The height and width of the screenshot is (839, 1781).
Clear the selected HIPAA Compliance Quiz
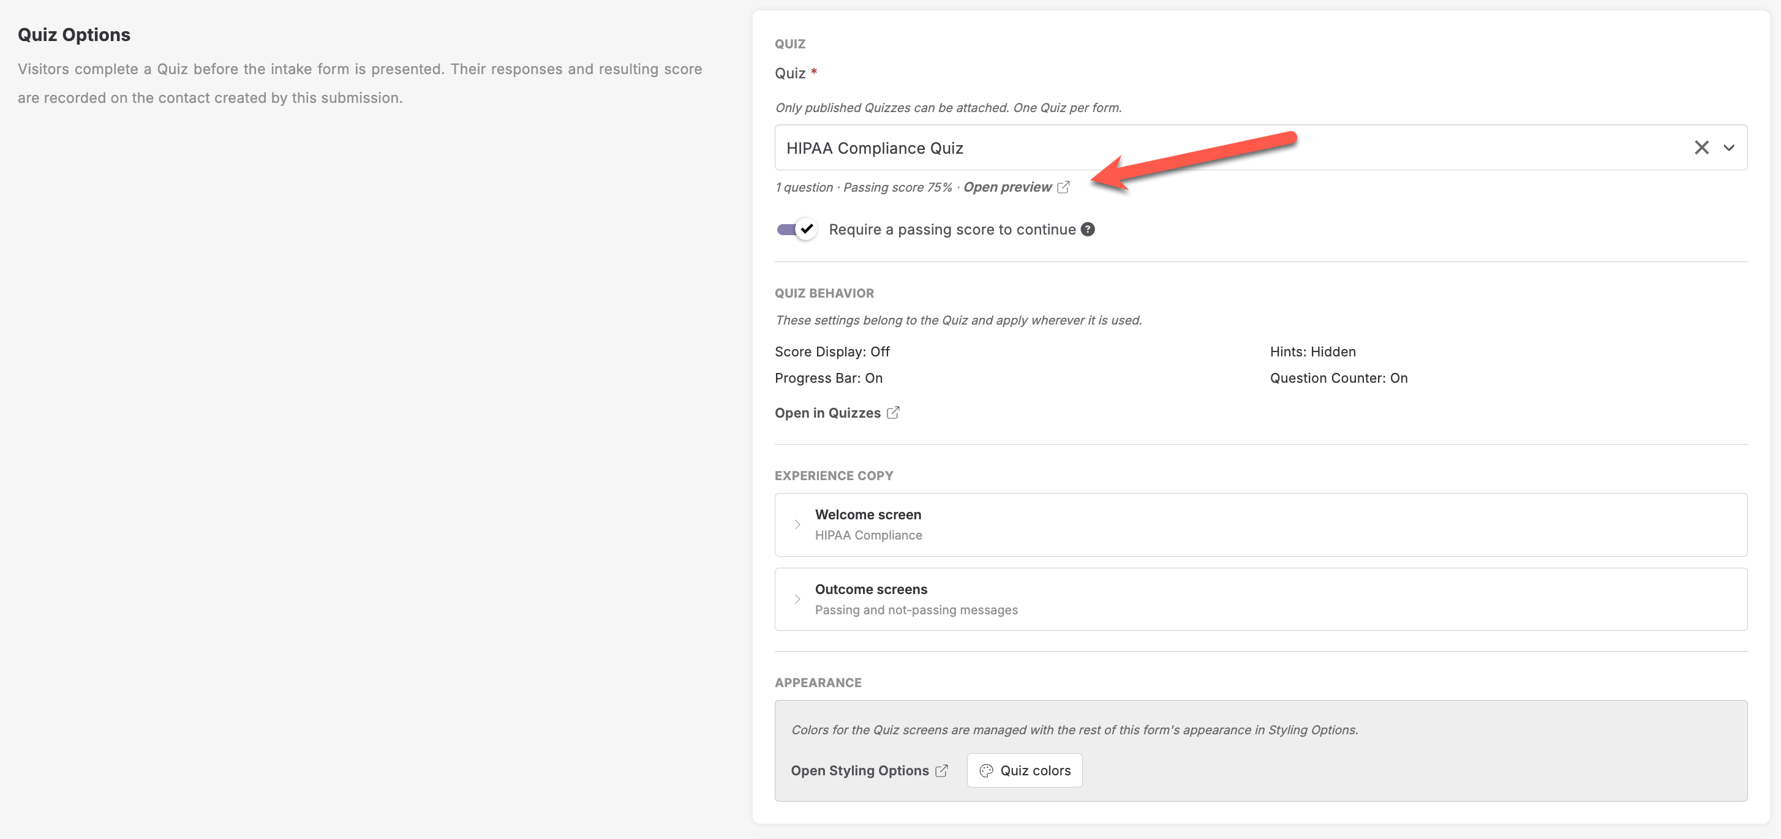1701,147
